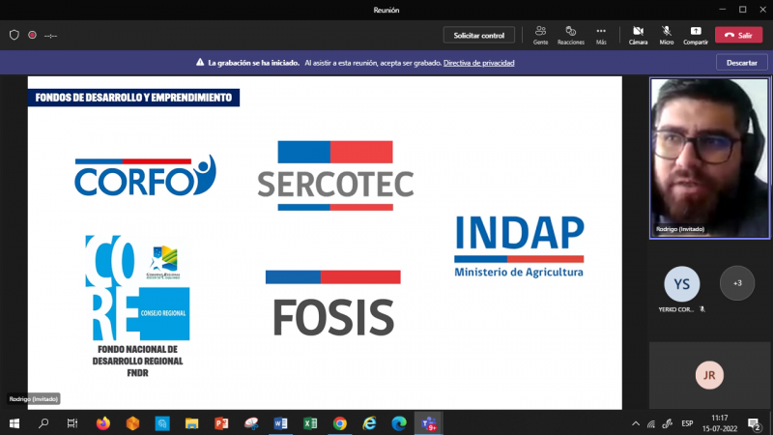
Task: Unmute the Micro
Action: (x=667, y=36)
